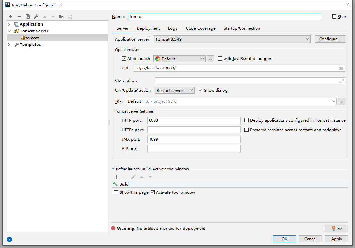Open On 'Update' action dropdown
The height and width of the screenshot is (248, 355).
pyautogui.click(x=175, y=90)
